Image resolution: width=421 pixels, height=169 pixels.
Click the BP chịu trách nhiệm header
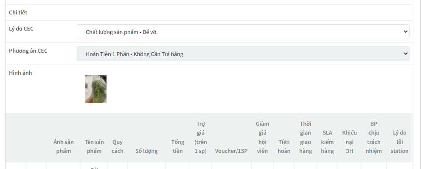374,137
